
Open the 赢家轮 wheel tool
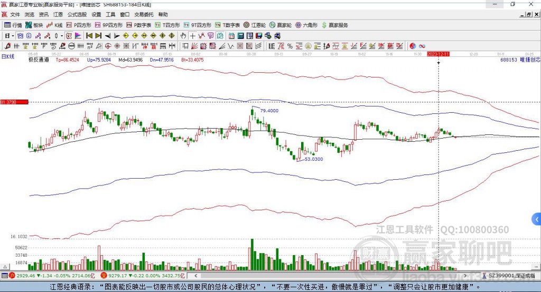[x=281, y=25]
